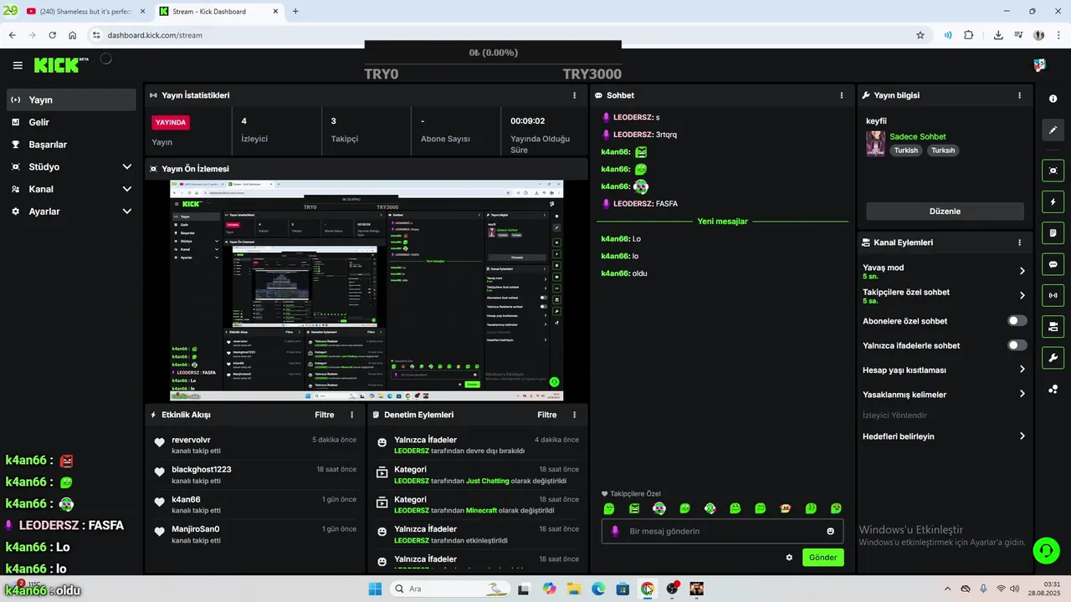Open the Yayın sidebar item
1071x602 pixels.
click(70, 99)
